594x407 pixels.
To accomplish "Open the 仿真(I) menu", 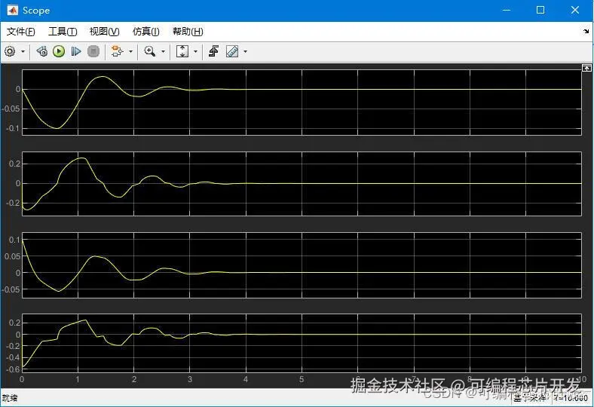I will coord(145,32).
